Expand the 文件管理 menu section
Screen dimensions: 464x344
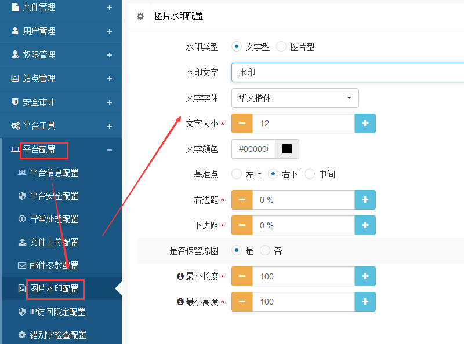tap(110, 8)
